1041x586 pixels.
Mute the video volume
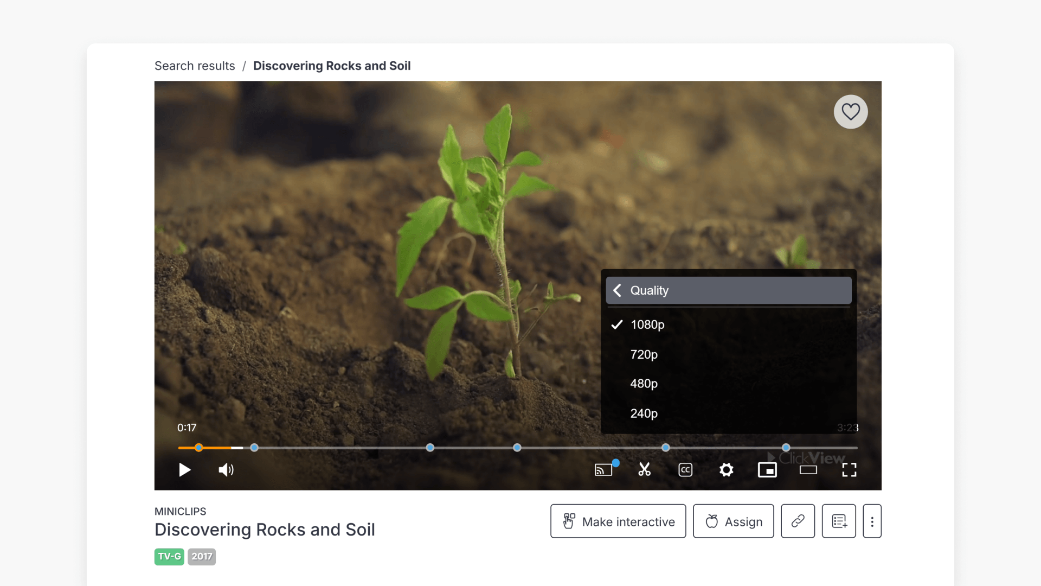point(226,470)
